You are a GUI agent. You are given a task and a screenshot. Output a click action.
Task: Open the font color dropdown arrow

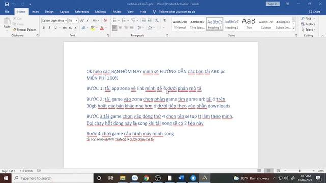coord(106,28)
